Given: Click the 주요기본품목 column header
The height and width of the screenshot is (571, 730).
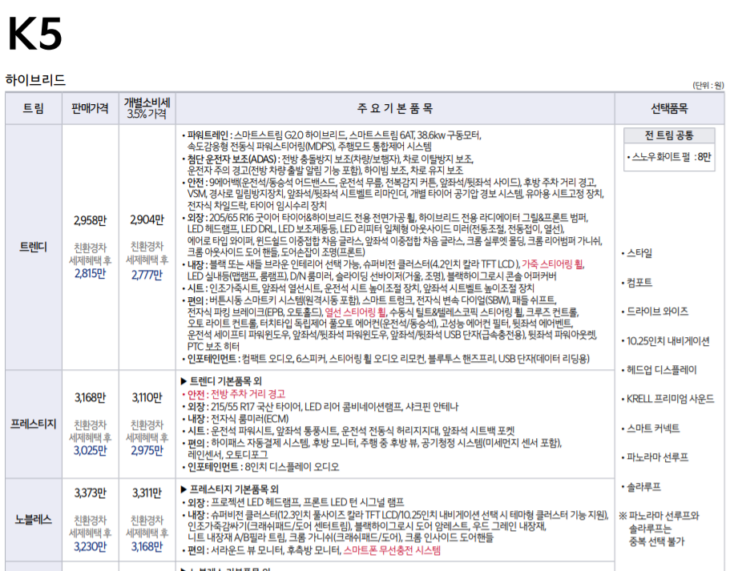Looking at the screenshot, I should point(395,108).
